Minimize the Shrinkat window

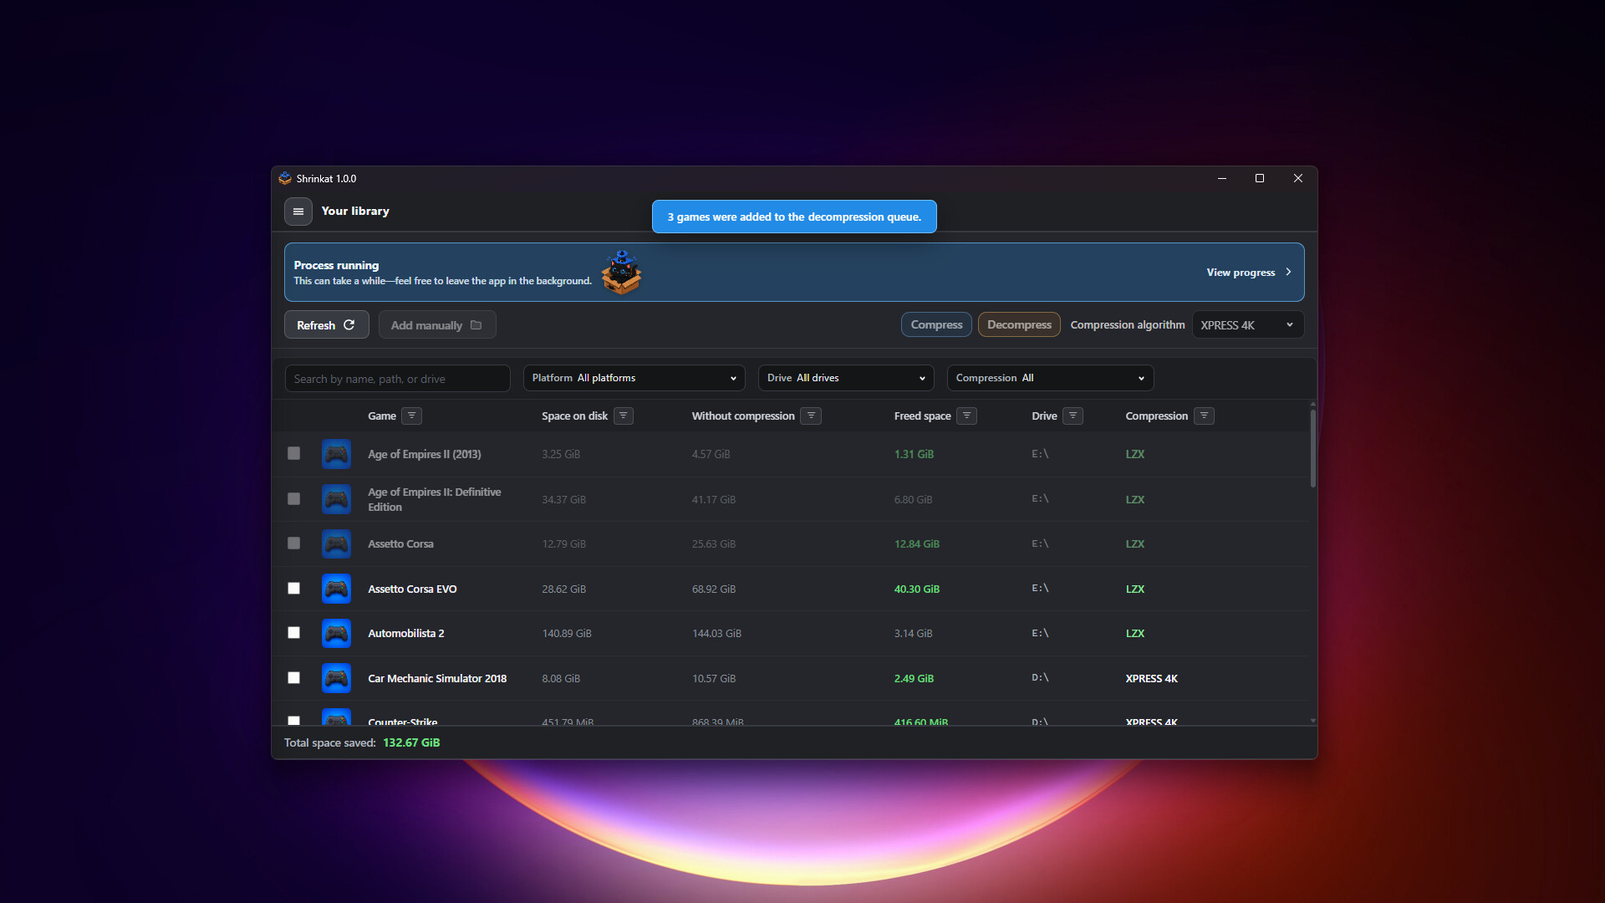coord(1222,178)
